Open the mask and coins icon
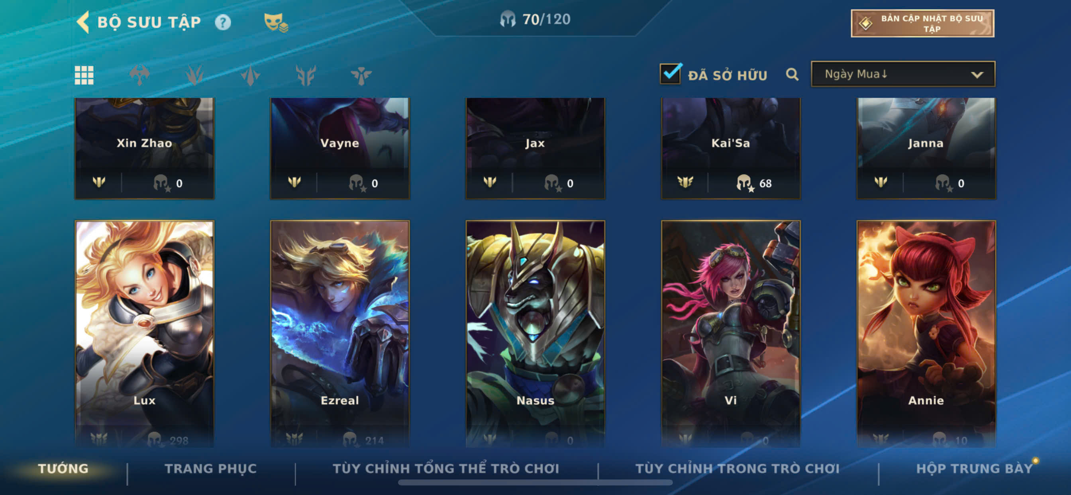This screenshot has height=495, width=1071. (276, 22)
